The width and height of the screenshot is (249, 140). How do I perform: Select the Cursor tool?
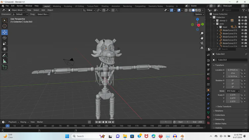(4, 26)
